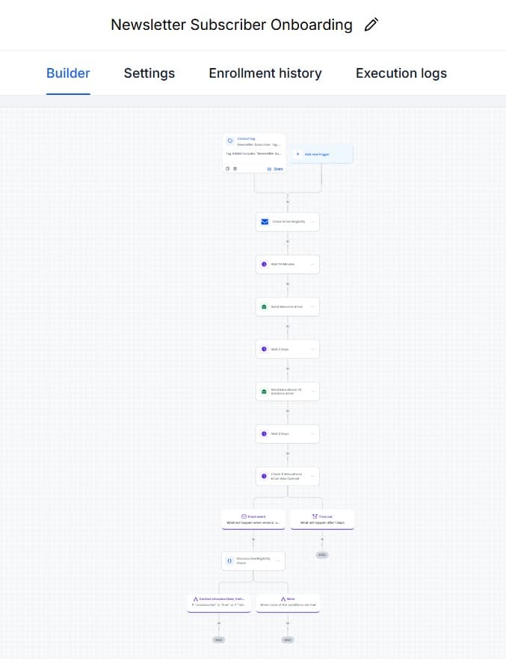The image size is (506, 659).
Task: Open options menu on Send Welcome Email step
Action: 312,307
